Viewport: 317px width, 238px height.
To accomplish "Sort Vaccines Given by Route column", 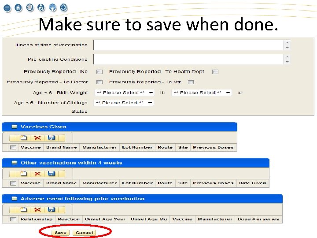I will 165,147.
